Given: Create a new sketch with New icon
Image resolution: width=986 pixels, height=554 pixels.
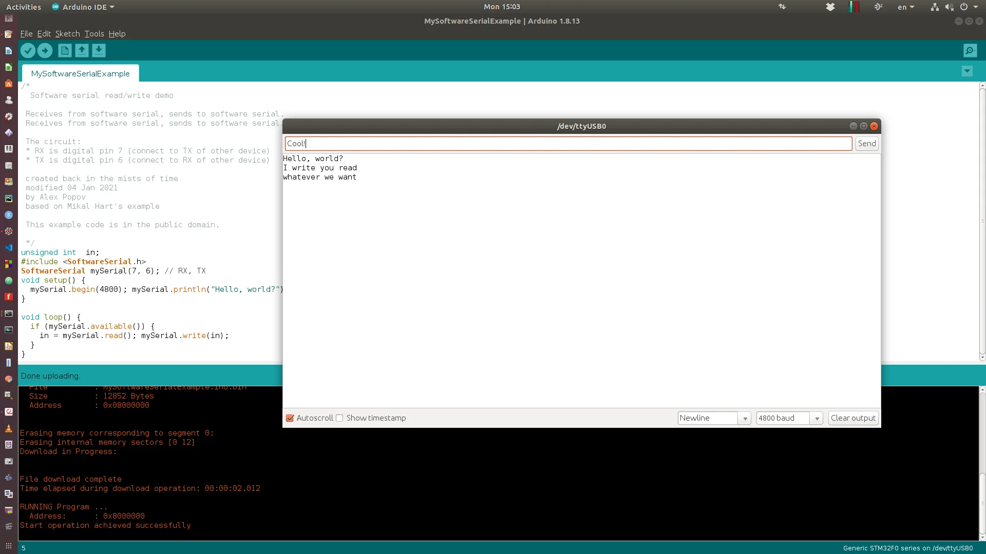Looking at the screenshot, I should point(65,50).
